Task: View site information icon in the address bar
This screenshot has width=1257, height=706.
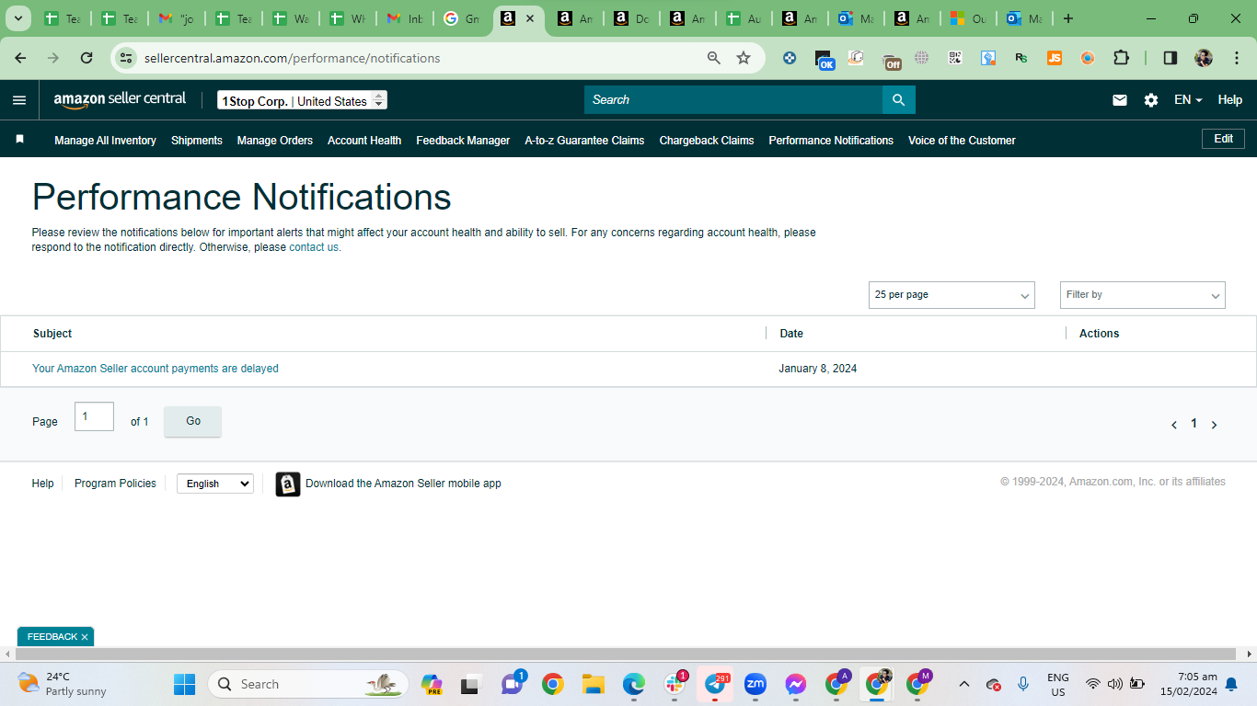Action: (126, 58)
